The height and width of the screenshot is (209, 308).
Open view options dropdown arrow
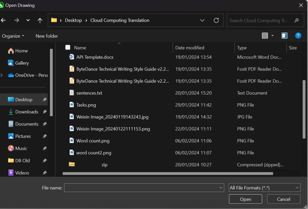tap(272, 36)
